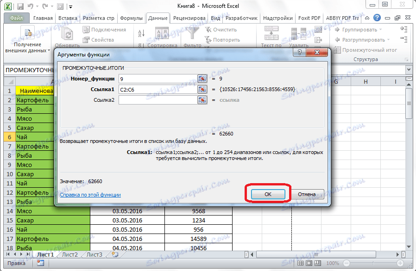Viewport: 416px width, 271px height.
Task: Collapse the dialog using the Ссылка1 range selector
Action: point(202,90)
